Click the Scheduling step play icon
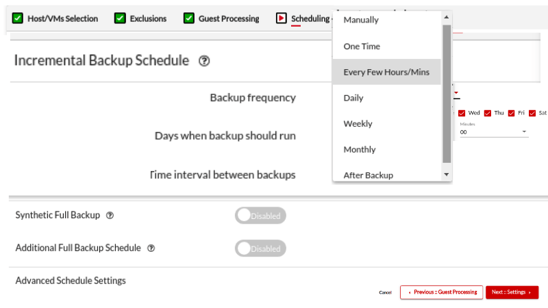 coord(282,18)
